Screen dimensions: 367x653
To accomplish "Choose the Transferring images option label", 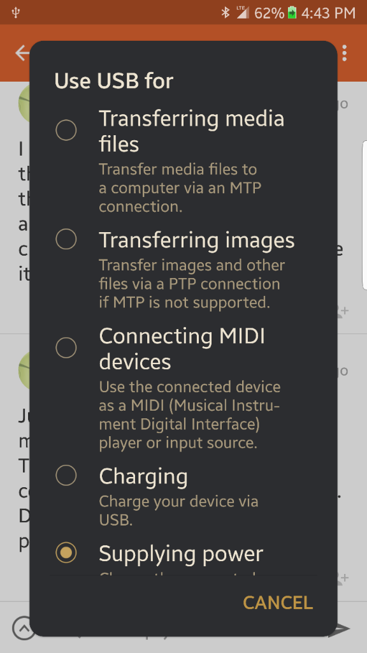I will pos(197,240).
